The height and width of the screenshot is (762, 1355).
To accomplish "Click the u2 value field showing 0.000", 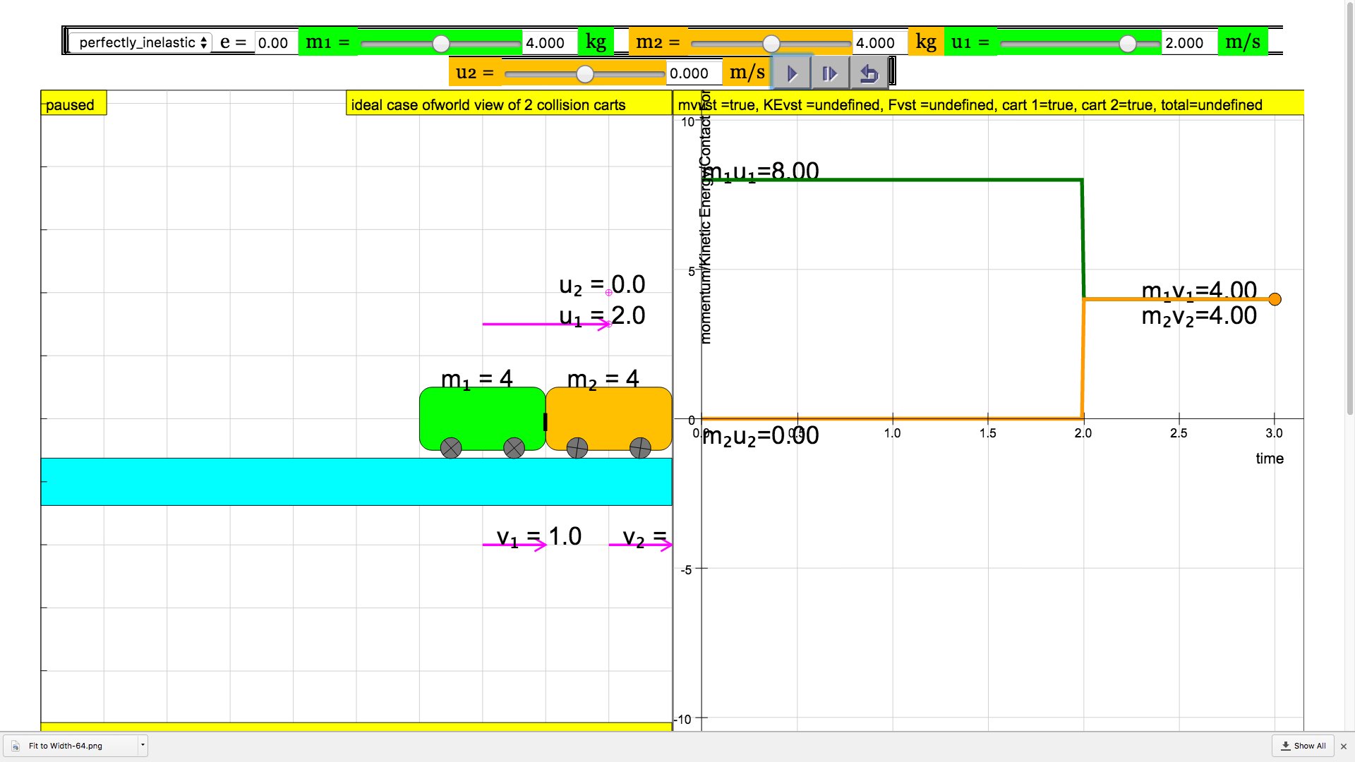I will coord(692,73).
